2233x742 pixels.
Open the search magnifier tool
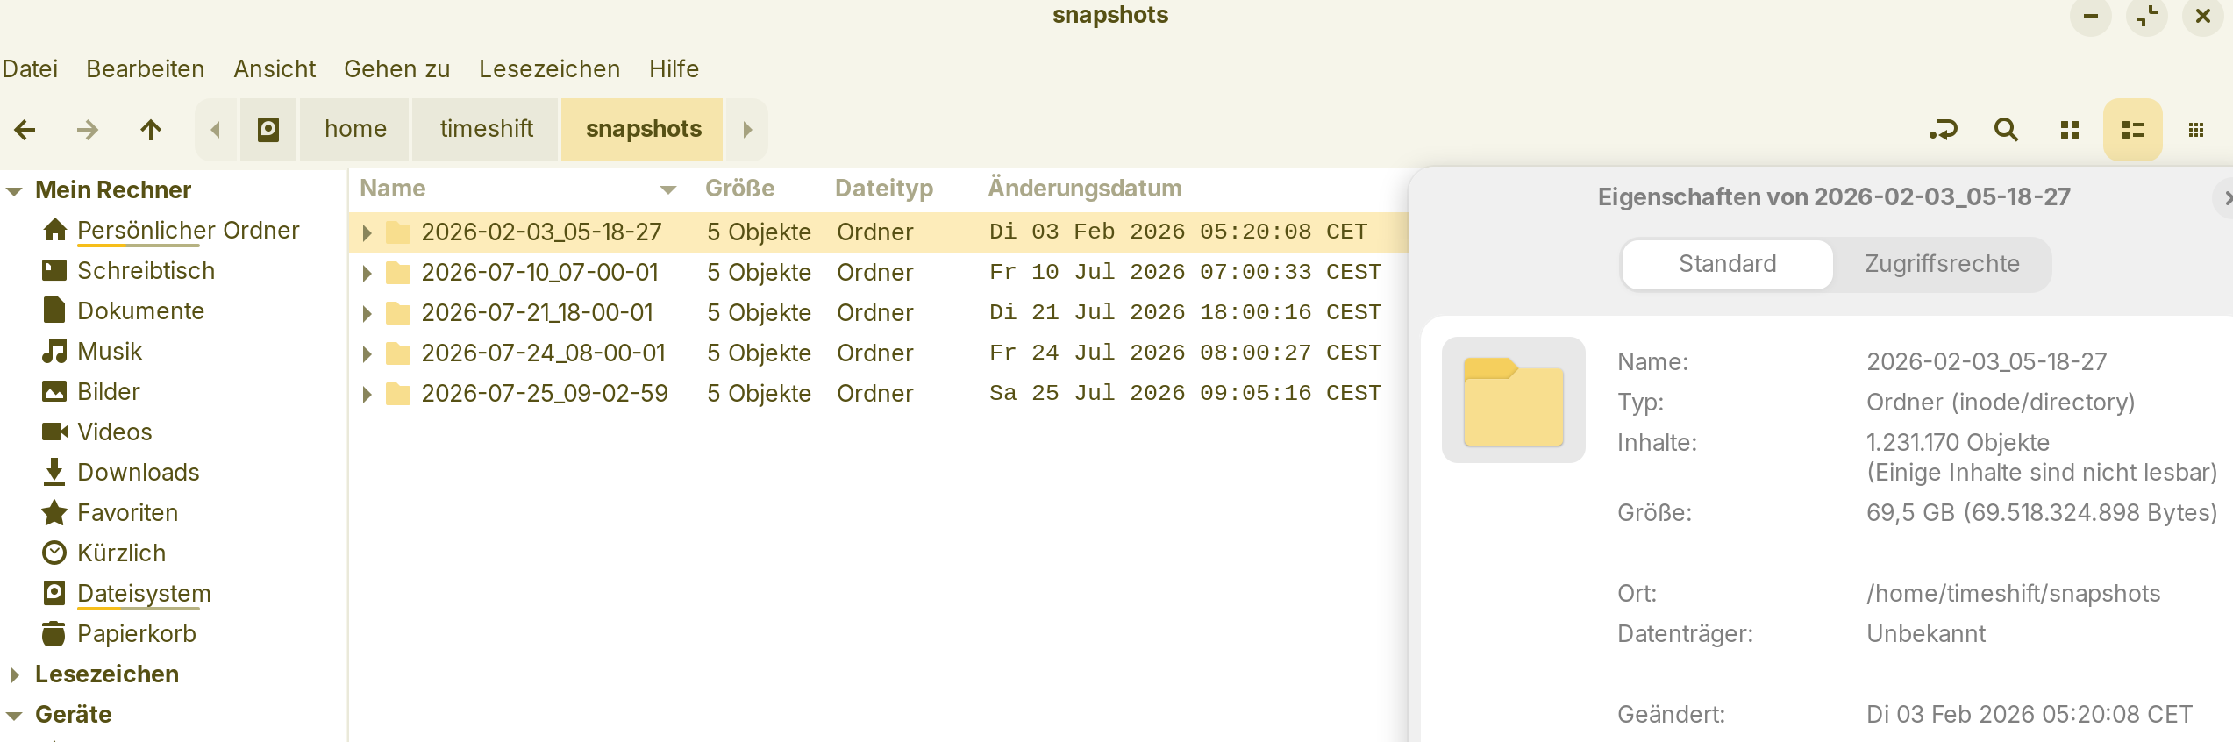[x=2006, y=130]
